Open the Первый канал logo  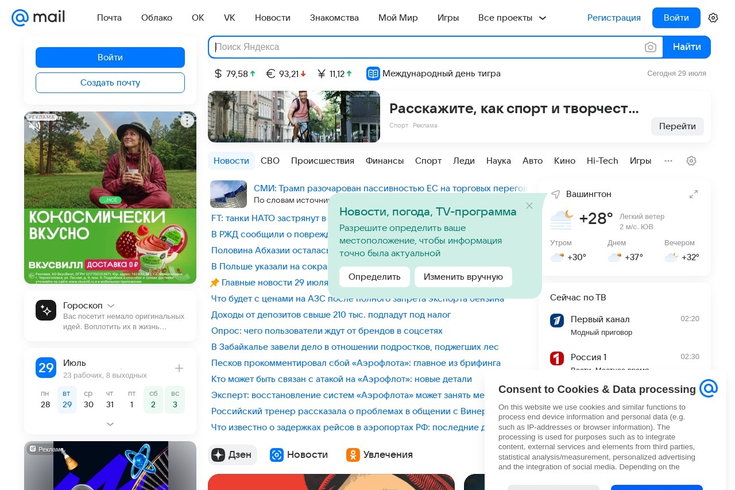coord(557,321)
